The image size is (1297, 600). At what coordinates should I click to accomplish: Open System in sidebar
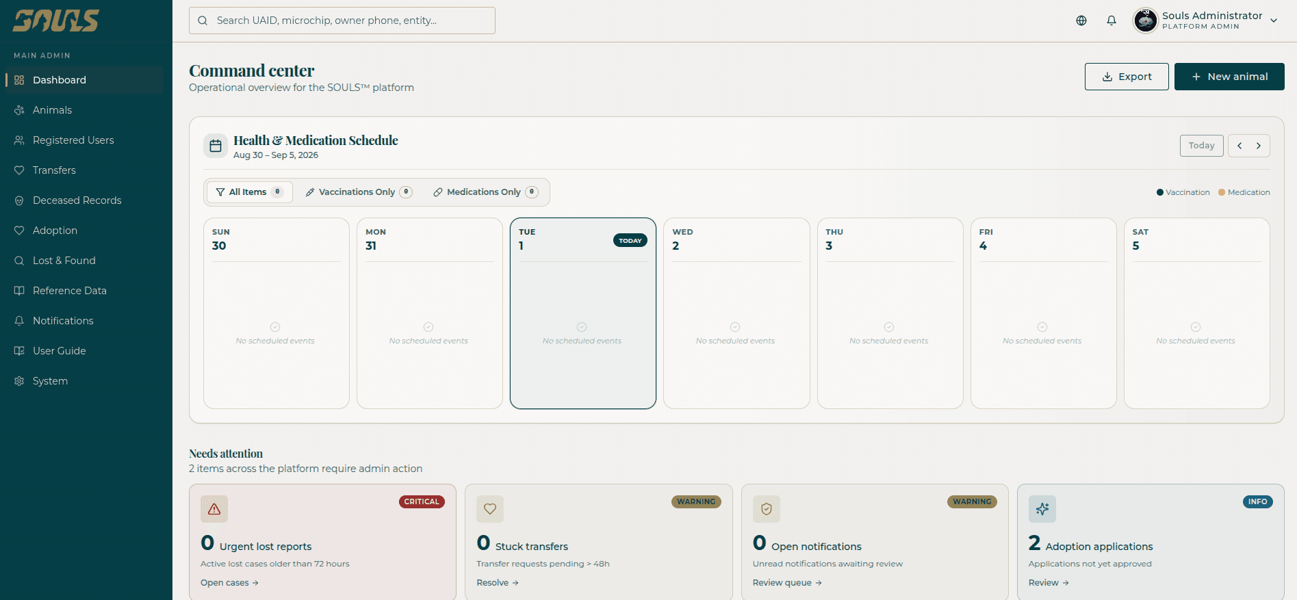click(x=84, y=381)
